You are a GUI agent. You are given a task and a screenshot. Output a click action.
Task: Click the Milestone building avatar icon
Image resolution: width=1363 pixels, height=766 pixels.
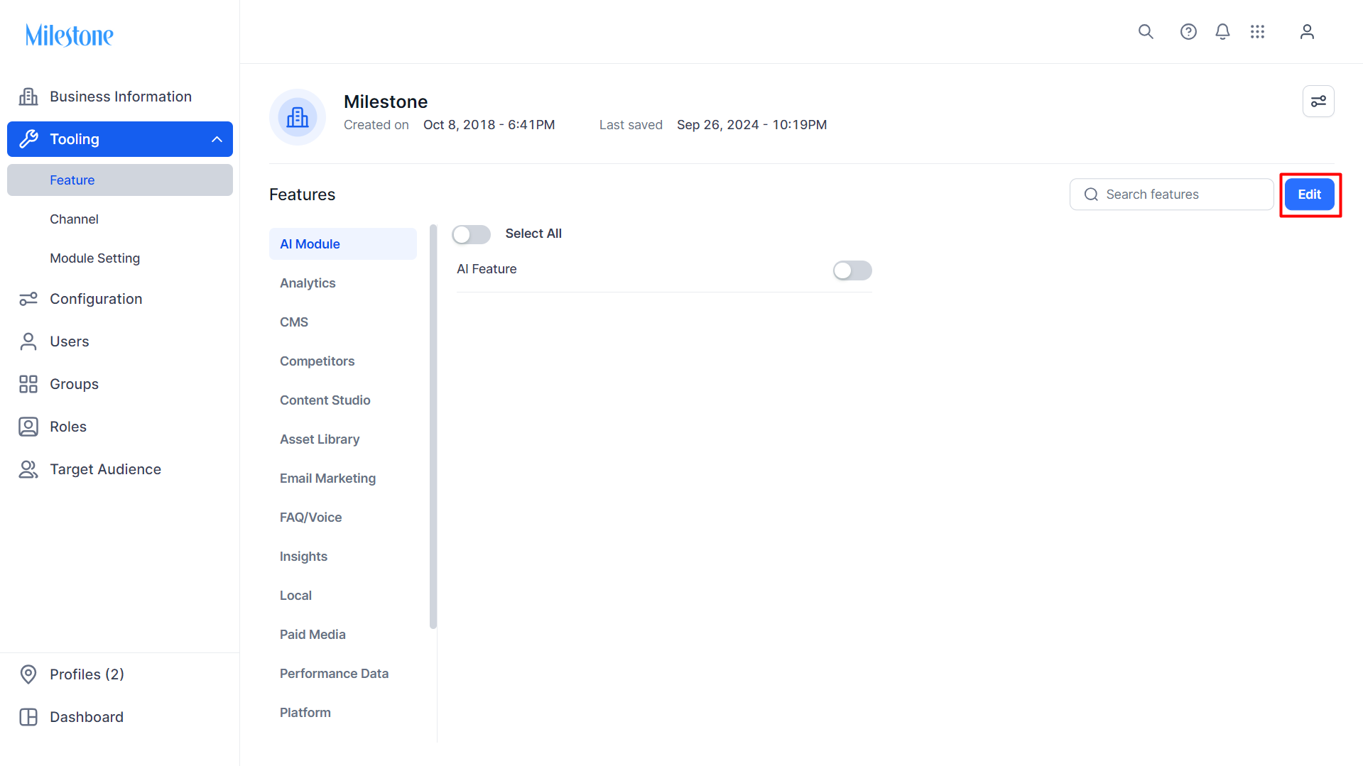tap(298, 117)
